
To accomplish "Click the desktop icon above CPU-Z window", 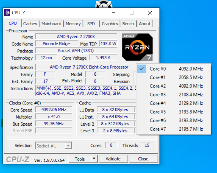I will click(x=103, y=4).
